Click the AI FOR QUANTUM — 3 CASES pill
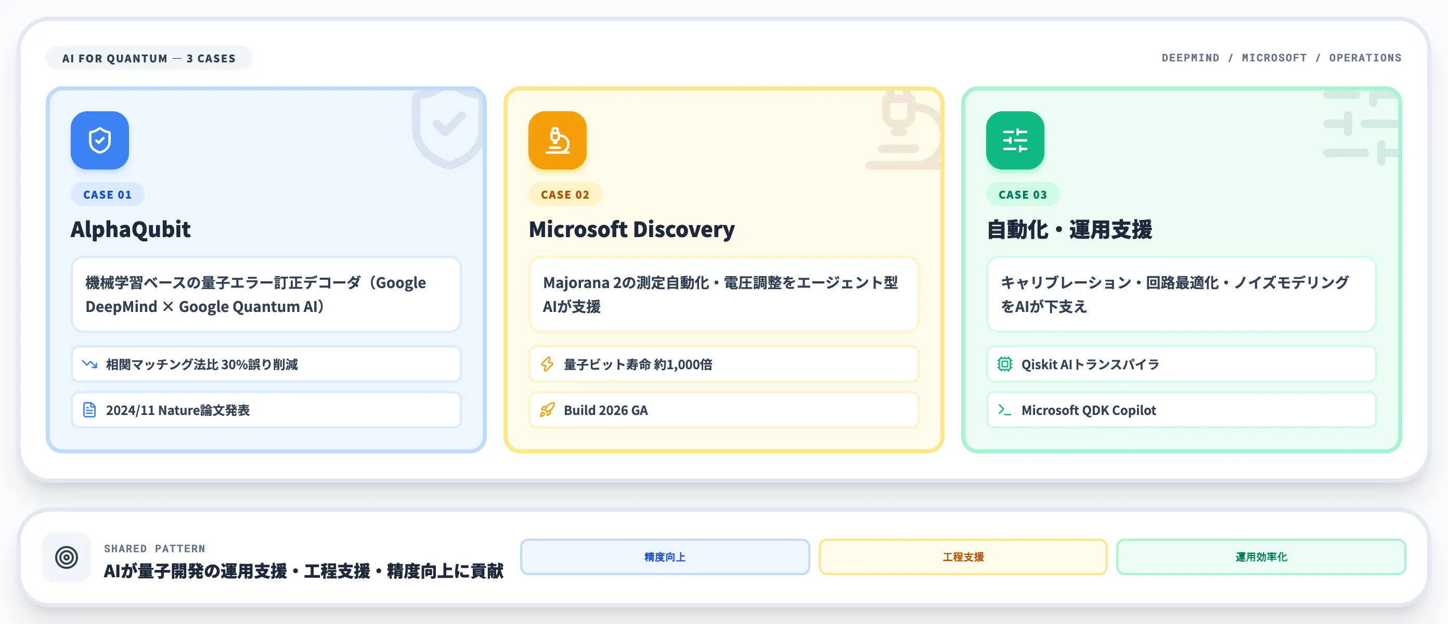The image size is (1448, 624). coord(149,58)
